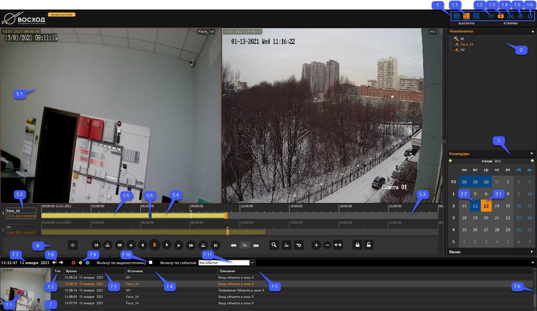The width and height of the screenshot is (537, 311).
Task: Go to next month with green arrow
Action: pyautogui.click(x=532, y=161)
